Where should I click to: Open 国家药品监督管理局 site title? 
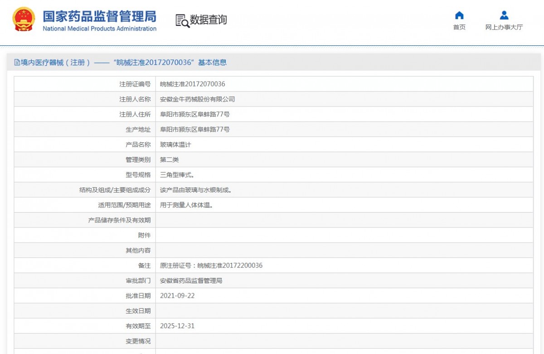click(100, 16)
